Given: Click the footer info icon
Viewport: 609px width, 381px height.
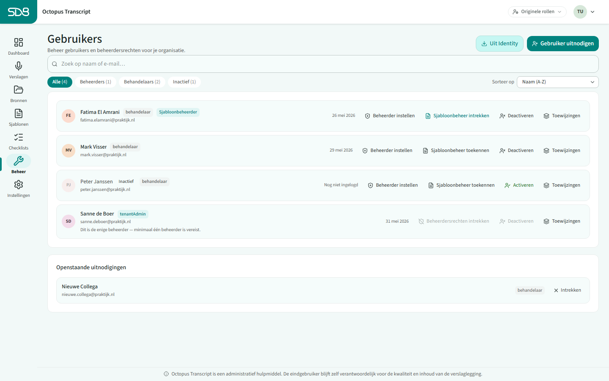Looking at the screenshot, I should [166, 374].
